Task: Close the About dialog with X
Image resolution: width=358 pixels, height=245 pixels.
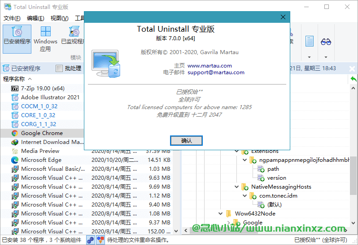Action: [x=283, y=17]
